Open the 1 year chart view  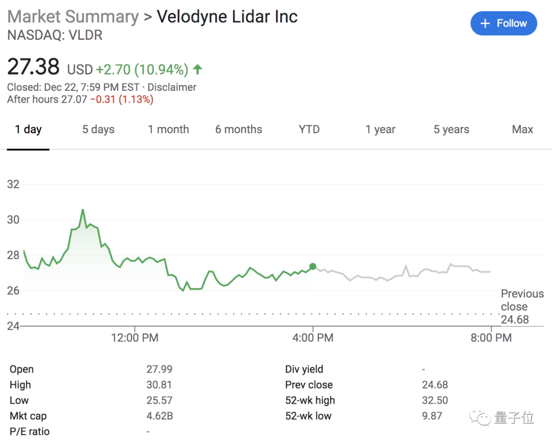pyautogui.click(x=380, y=130)
